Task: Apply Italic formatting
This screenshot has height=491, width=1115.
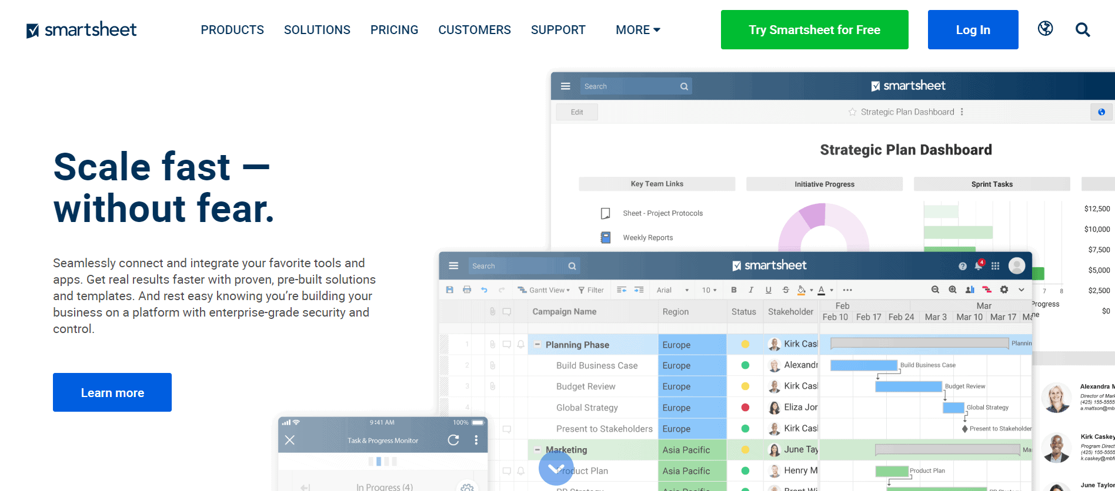Action: pos(751,290)
